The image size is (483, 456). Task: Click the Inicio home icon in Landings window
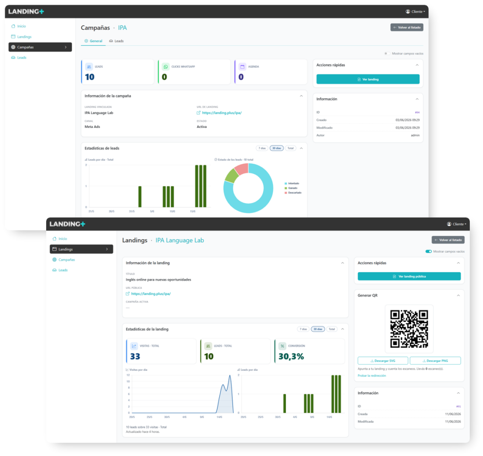point(55,239)
